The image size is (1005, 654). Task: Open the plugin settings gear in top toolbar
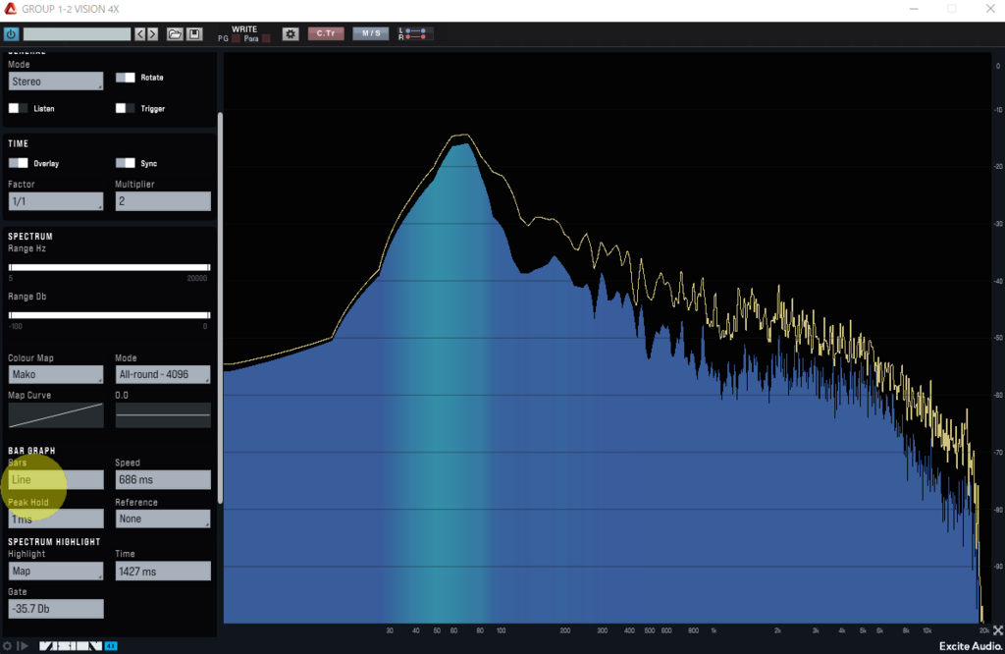pyautogui.click(x=291, y=34)
